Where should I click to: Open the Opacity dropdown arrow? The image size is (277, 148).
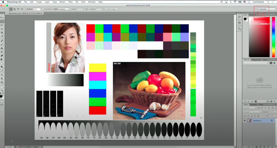[x=275, y=112]
